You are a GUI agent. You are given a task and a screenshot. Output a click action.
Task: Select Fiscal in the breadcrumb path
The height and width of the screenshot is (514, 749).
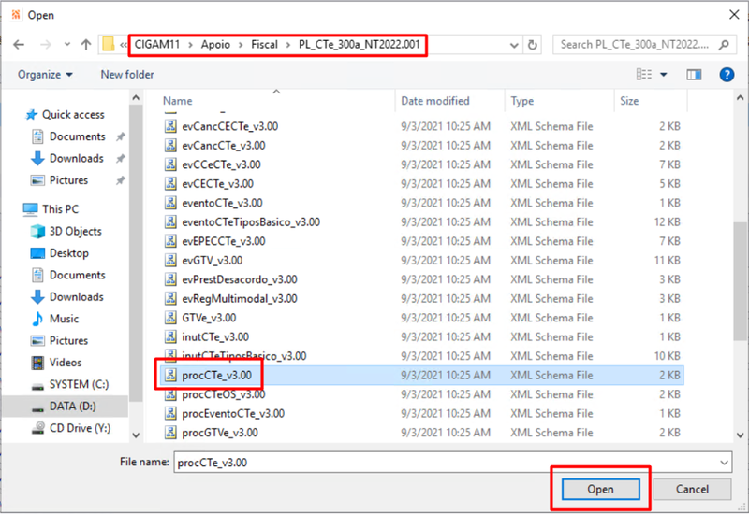click(264, 44)
